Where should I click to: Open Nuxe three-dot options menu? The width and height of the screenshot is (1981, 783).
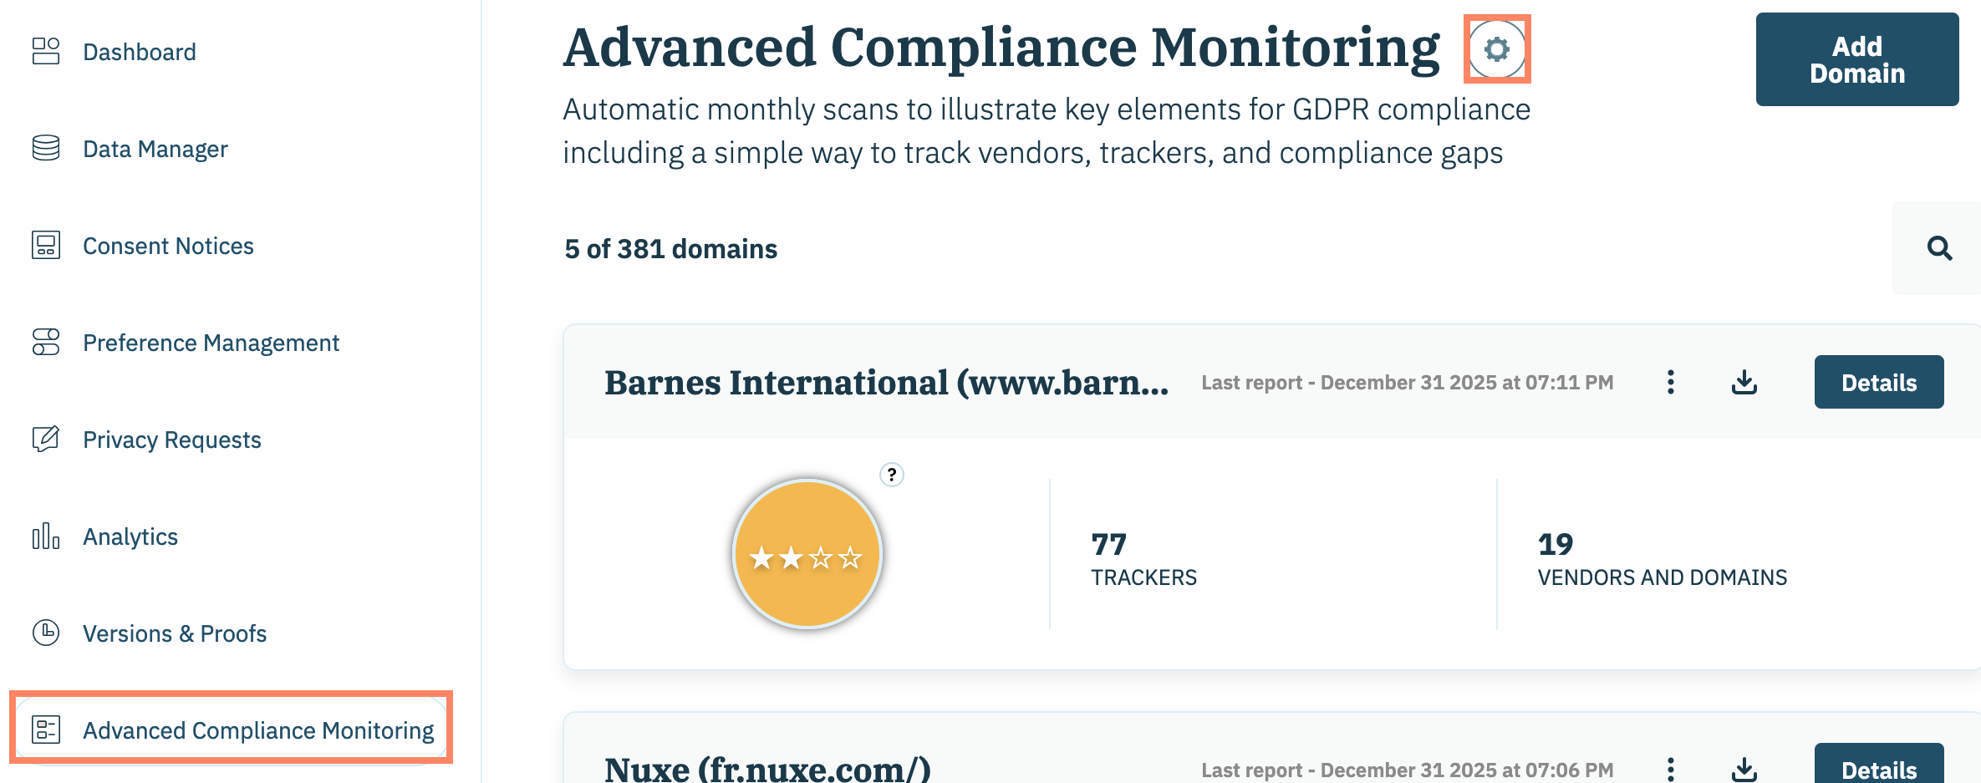(1670, 768)
